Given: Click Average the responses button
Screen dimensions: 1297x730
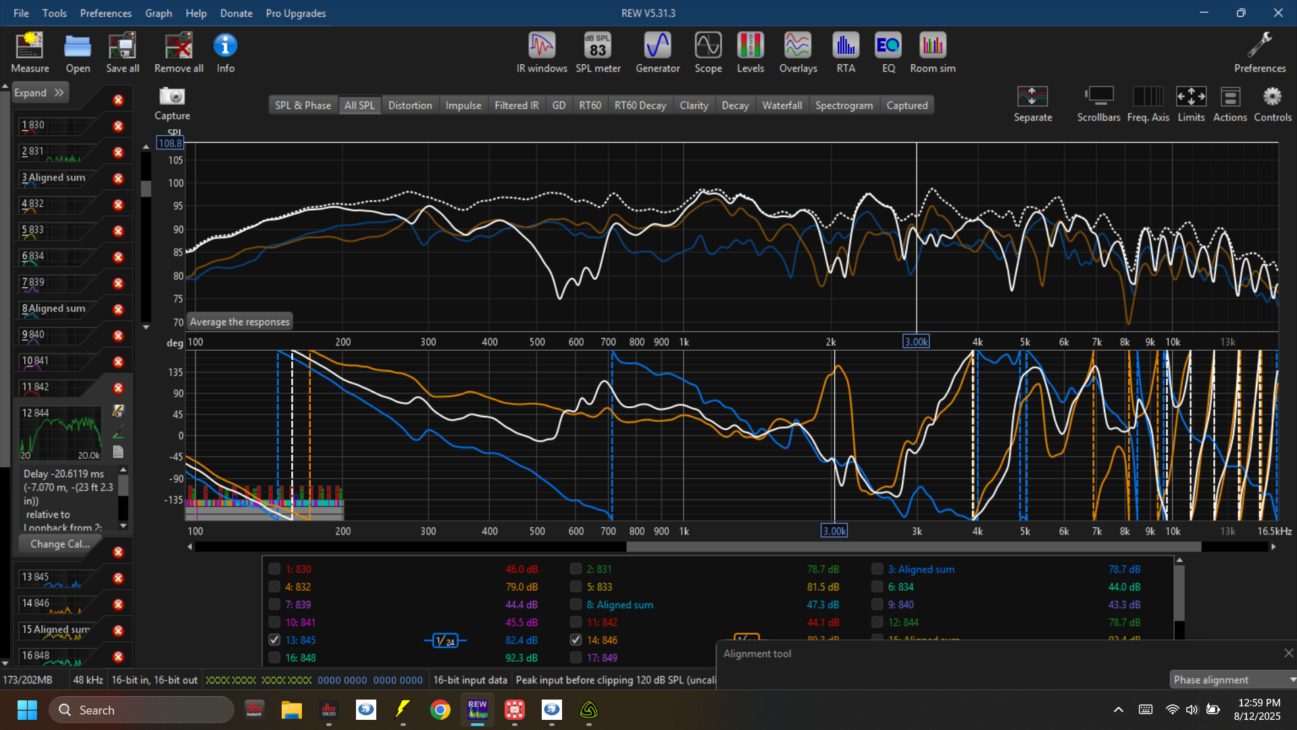Looking at the screenshot, I should 239,322.
